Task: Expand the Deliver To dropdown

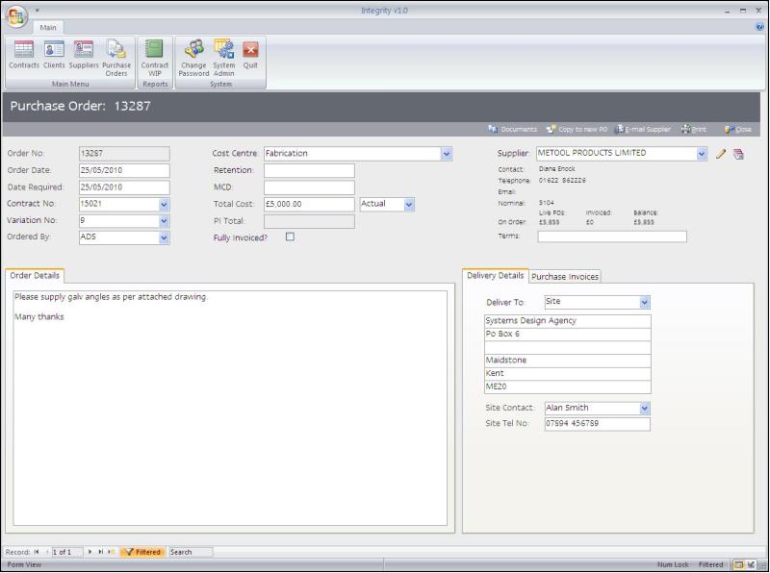Action: pos(645,302)
